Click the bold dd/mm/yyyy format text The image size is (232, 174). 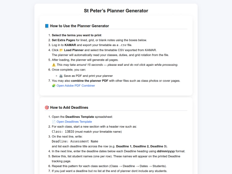(x=166, y=151)
